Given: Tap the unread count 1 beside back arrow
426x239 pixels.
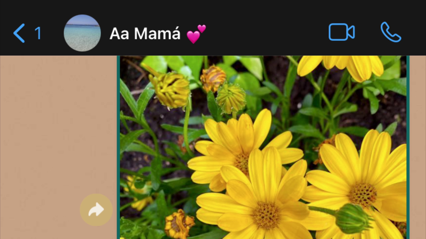Looking at the screenshot, I should tap(38, 33).
